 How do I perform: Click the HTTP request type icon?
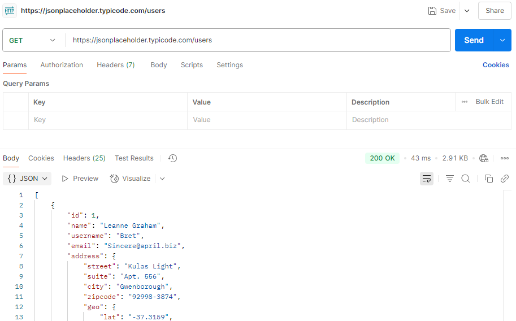(x=10, y=11)
